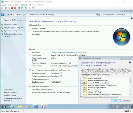
Task: Click the red Shut Down VM toolbar icon
Action: (x=12, y=8)
